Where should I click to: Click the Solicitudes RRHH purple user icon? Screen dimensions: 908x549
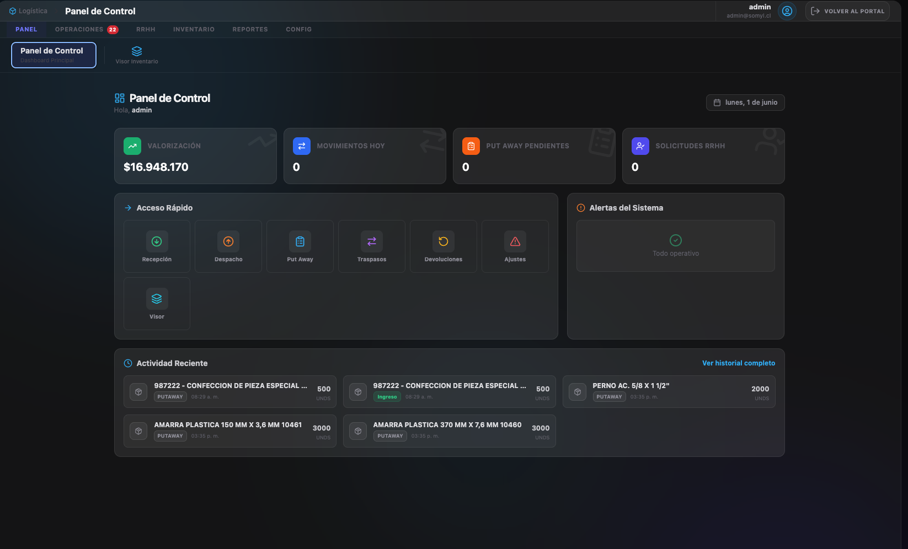click(640, 146)
